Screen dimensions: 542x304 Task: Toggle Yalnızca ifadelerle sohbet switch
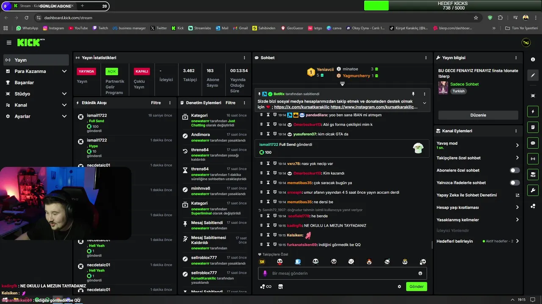coord(514,183)
